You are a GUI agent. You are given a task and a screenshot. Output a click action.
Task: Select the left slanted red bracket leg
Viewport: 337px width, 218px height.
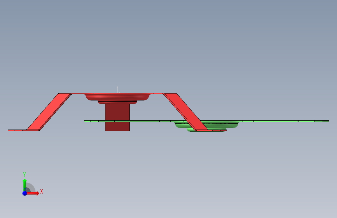click(x=49, y=112)
